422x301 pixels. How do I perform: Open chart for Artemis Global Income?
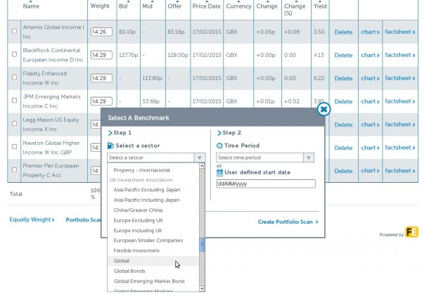pyautogui.click(x=370, y=32)
